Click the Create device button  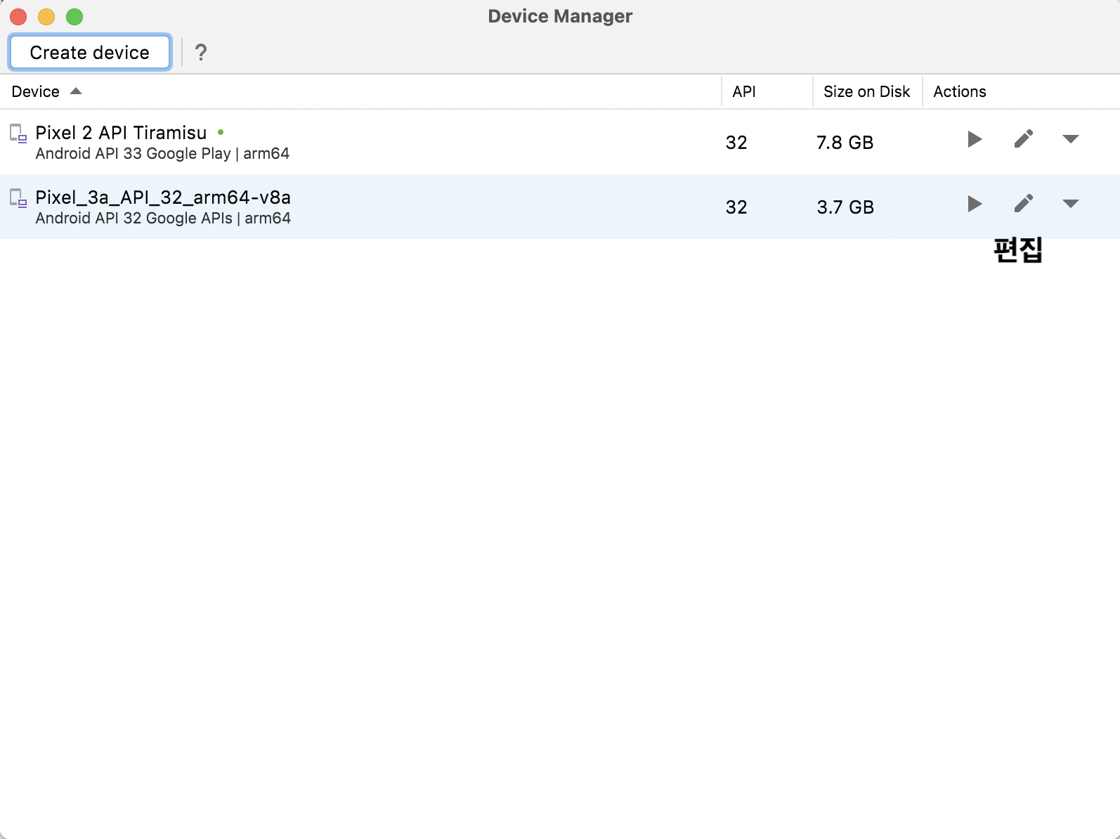click(x=90, y=53)
